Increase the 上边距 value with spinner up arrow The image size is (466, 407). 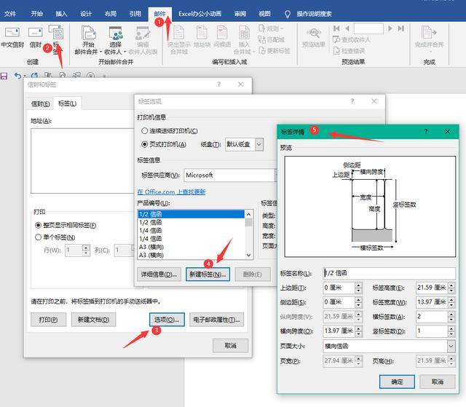pyautogui.click(x=358, y=285)
